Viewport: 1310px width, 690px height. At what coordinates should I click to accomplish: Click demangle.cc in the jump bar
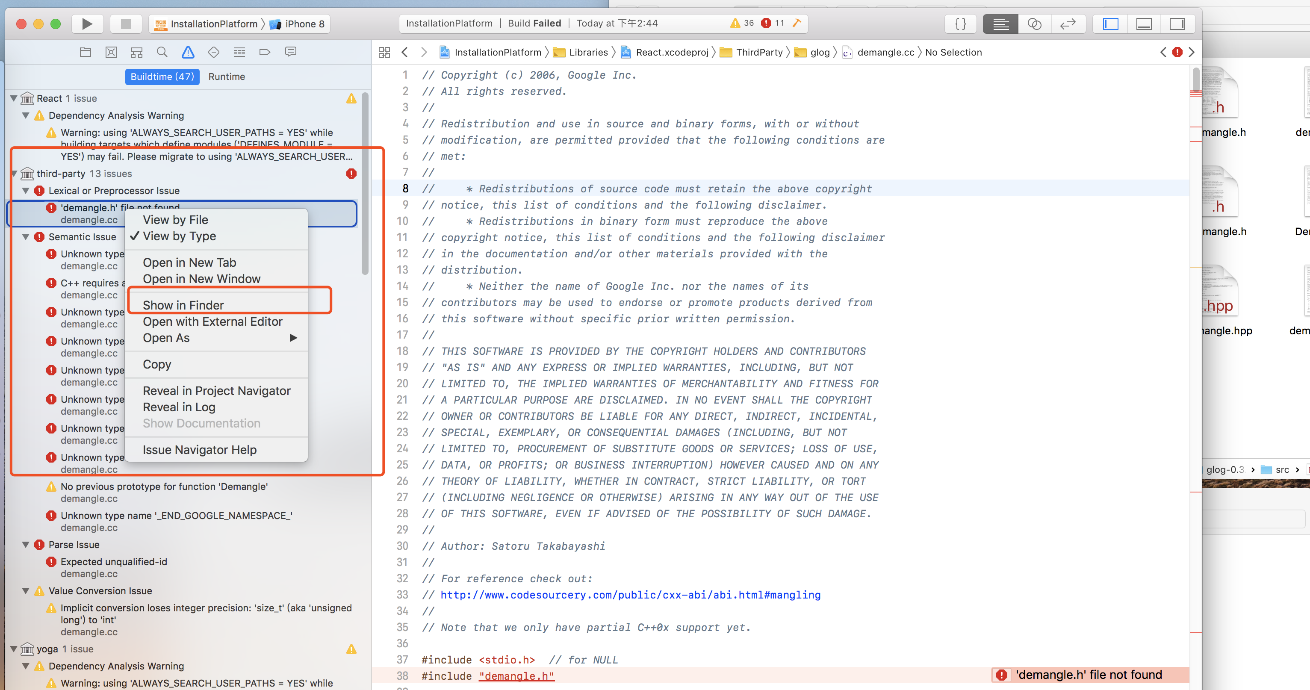[879, 53]
